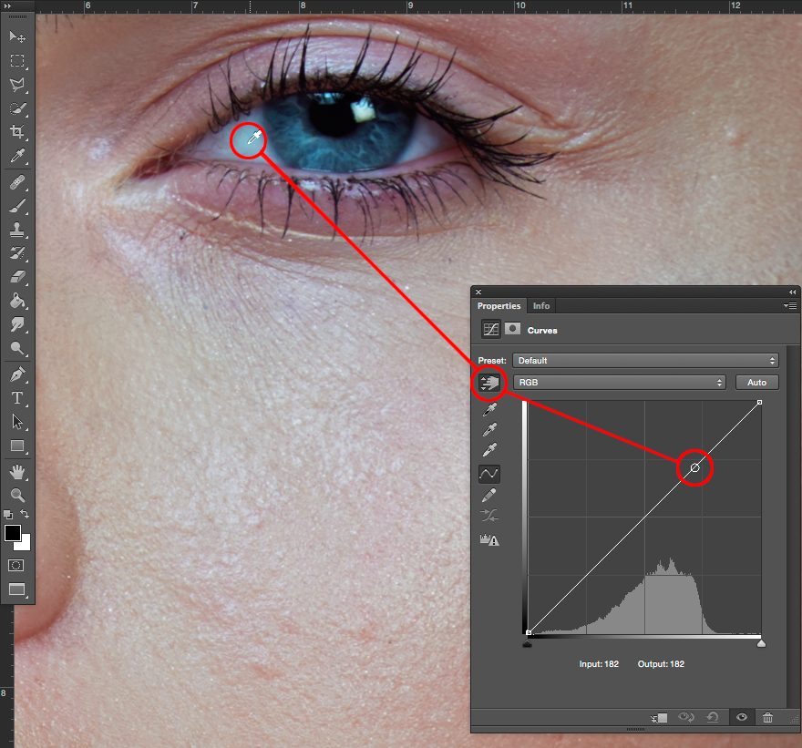Select the Path Selection tool

coord(17,422)
